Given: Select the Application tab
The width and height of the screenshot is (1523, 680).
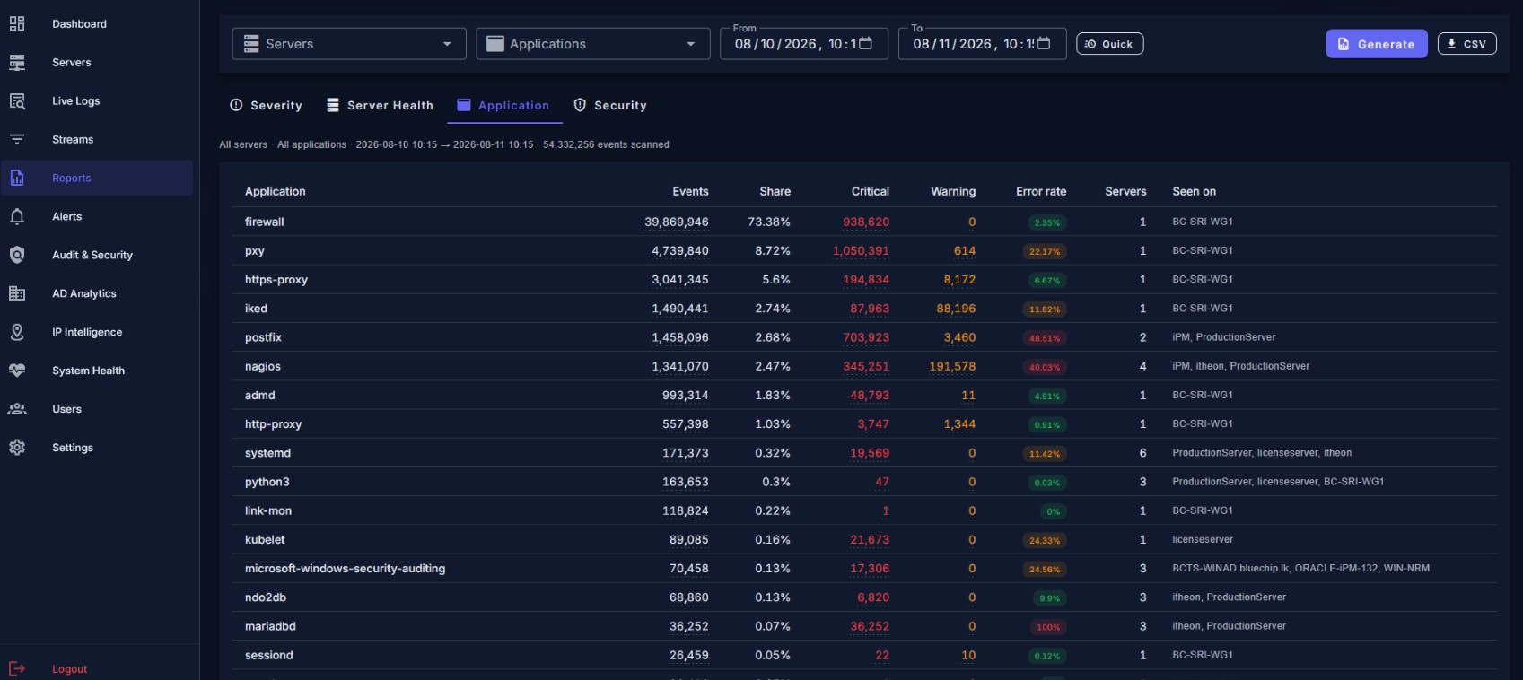Looking at the screenshot, I should (x=504, y=105).
